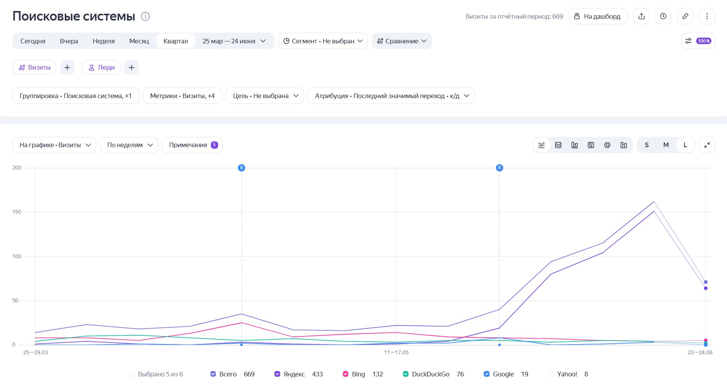The height and width of the screenshot is (387, 727).
Task: Expand the date range 25 мар — 24 июня dropdown
Action: click(234, 41)
